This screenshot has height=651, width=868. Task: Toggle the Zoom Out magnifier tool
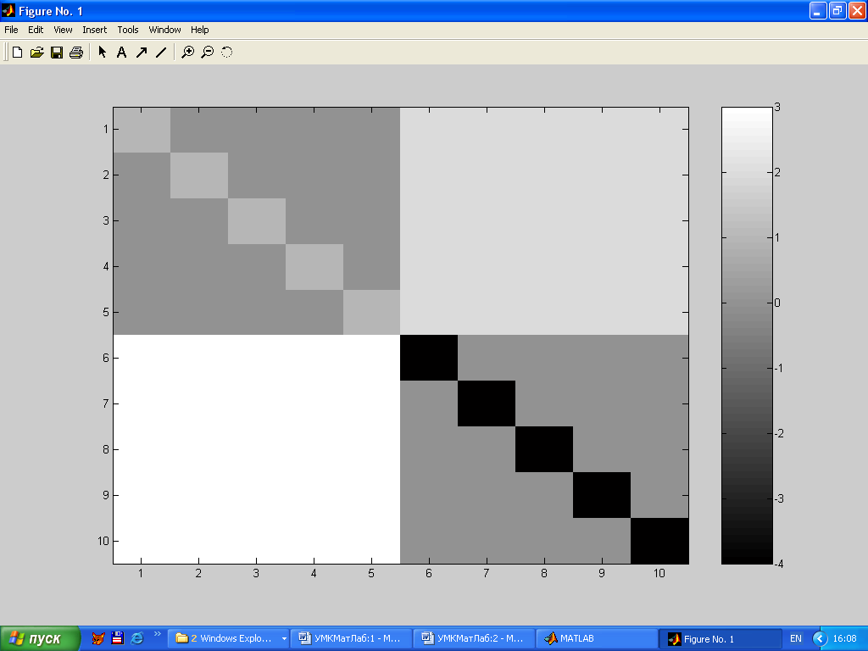tap(207, 53)
